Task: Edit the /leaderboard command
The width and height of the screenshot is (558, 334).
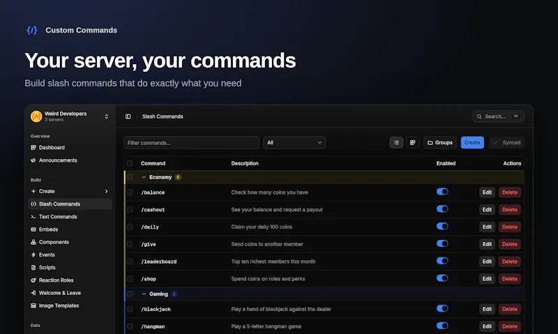Action: point(487,261)
